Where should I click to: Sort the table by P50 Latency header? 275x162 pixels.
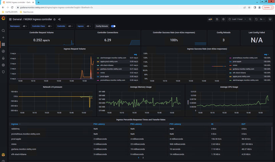click(99, 124)
